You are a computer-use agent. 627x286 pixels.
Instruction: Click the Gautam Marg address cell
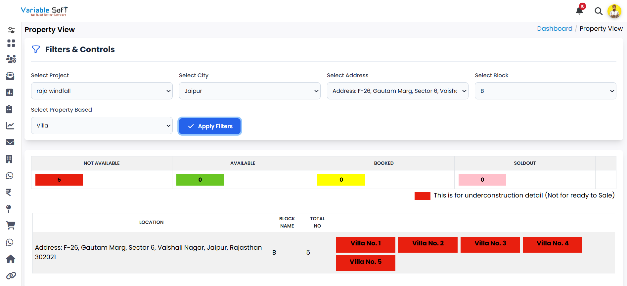pos(151,252)
